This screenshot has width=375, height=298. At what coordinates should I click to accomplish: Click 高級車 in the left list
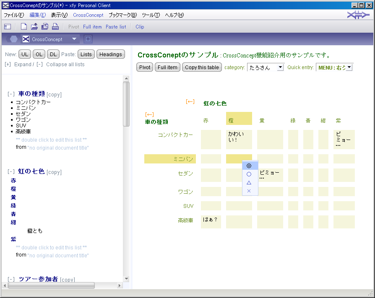tap(23, 132)
